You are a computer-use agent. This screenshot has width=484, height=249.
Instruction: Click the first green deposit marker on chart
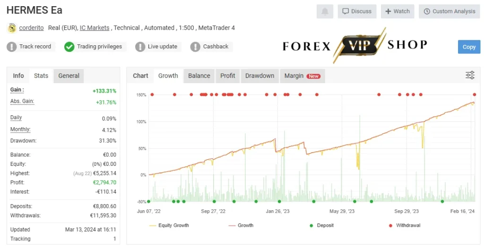point(149,201)
